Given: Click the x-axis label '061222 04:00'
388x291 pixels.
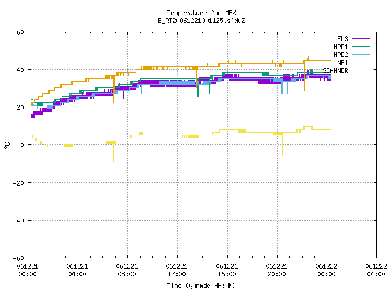Looking at the screenshot, I should (x=376, y=270).
